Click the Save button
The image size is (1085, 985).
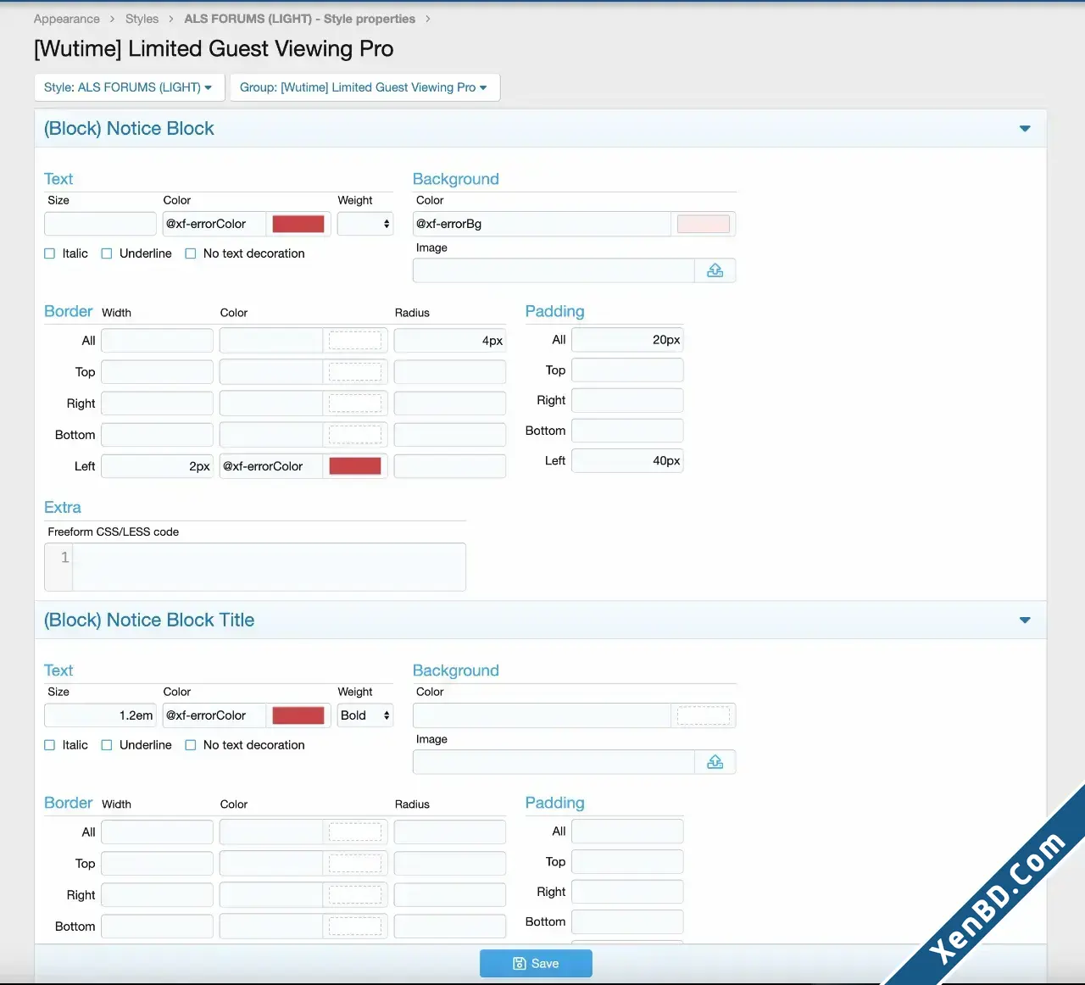[x=536, y=964]
